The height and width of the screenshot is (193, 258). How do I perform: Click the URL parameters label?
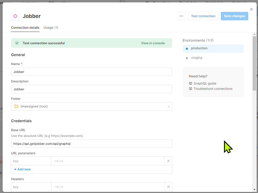[23, 153]
